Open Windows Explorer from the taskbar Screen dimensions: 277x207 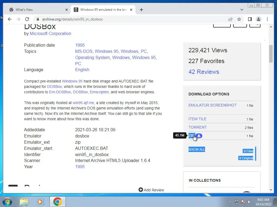point(24,202)
